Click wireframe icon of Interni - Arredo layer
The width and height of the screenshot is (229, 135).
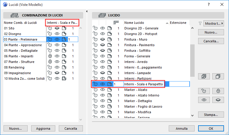tap(110, 62)
